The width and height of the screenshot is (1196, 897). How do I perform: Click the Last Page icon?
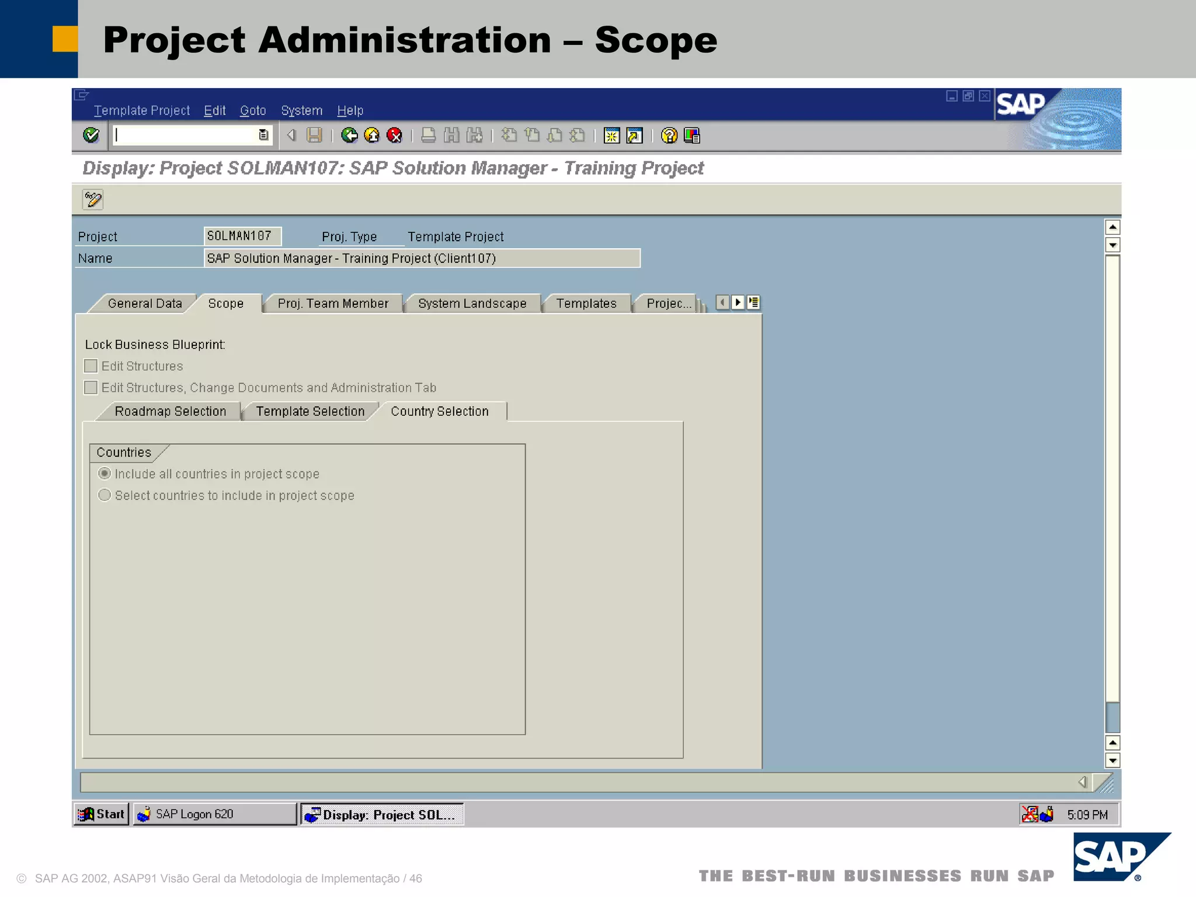[x=578, y=135]
